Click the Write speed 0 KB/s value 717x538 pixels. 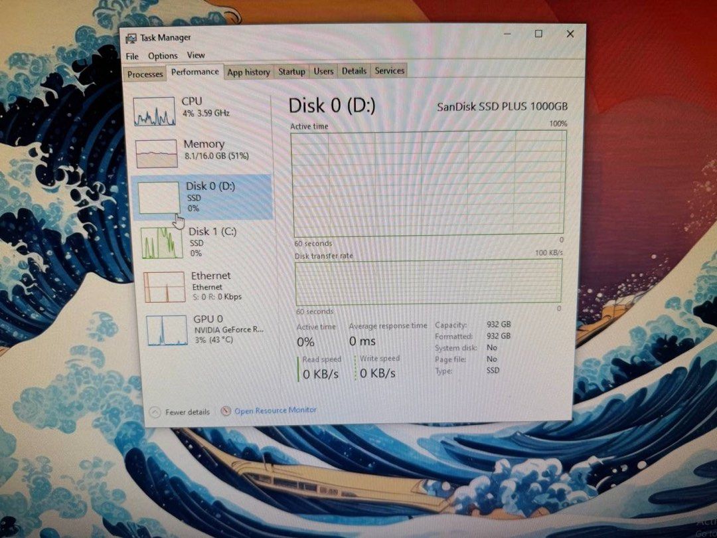[377, 373]
